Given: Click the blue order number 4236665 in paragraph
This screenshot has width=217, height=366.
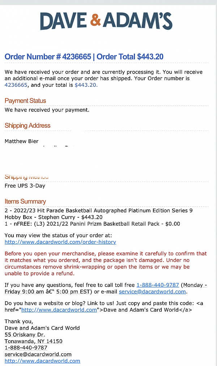Looking at the screenshot, I should click(x=16, y=85).
